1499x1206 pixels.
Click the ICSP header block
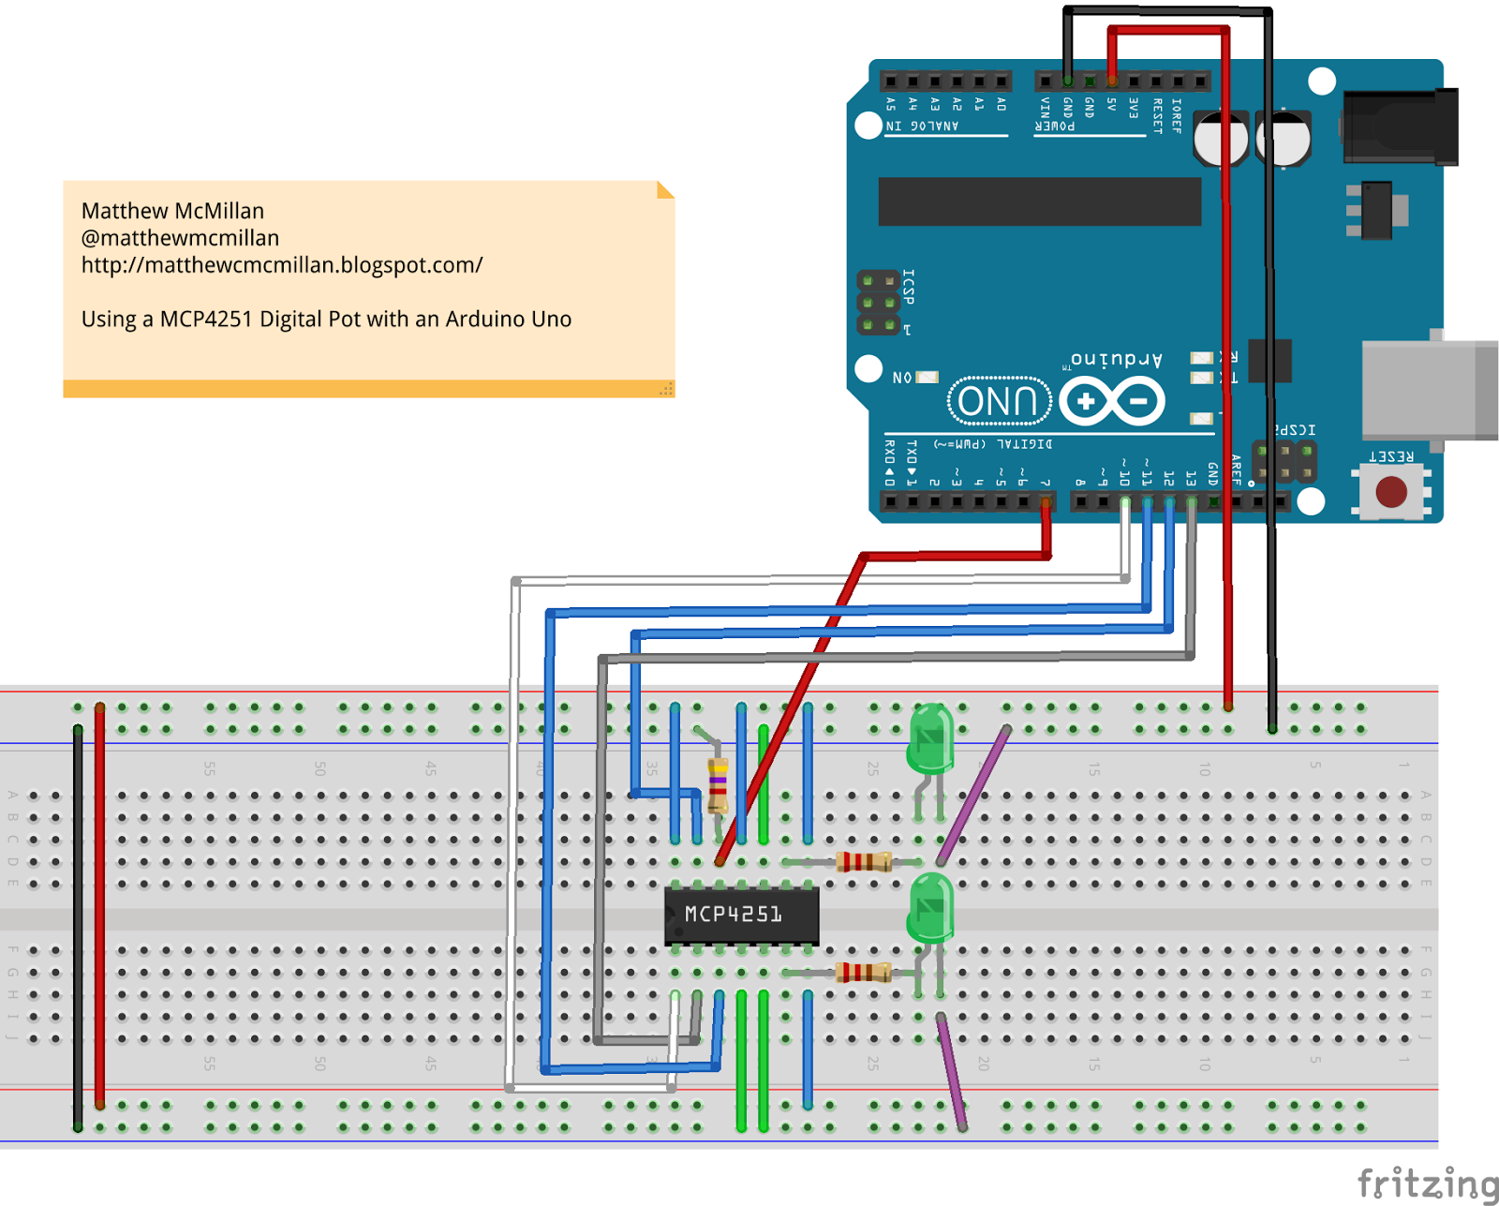881,300
